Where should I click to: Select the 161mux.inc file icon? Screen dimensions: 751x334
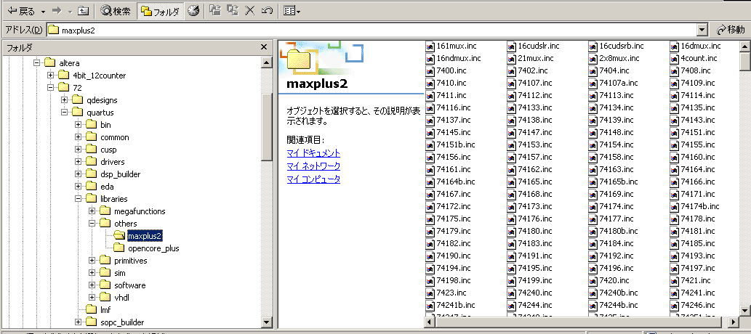pos(430,46)
